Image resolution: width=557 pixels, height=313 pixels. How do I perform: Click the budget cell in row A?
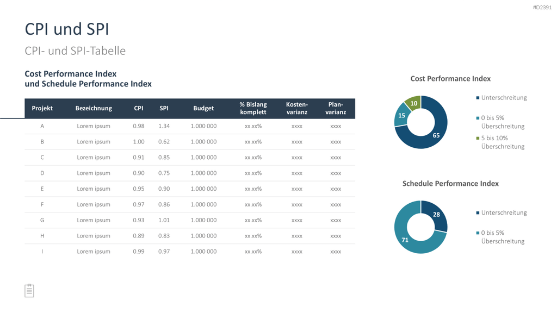(x=203, y=126)
